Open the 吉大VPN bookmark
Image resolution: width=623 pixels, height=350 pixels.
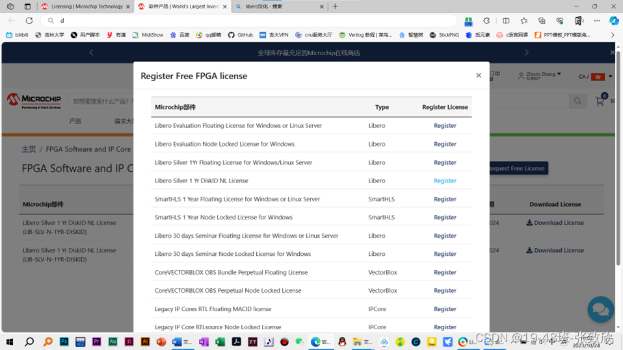tap(274, 35)
